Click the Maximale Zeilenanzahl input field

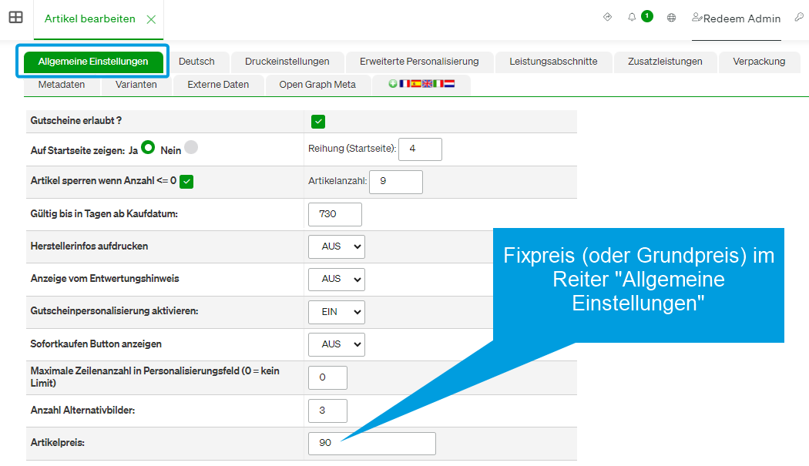[327, 377]
